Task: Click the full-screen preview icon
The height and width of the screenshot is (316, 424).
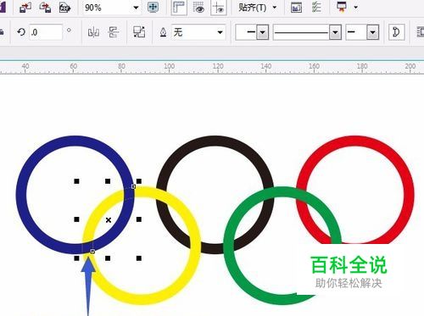Action: [153, 8]
